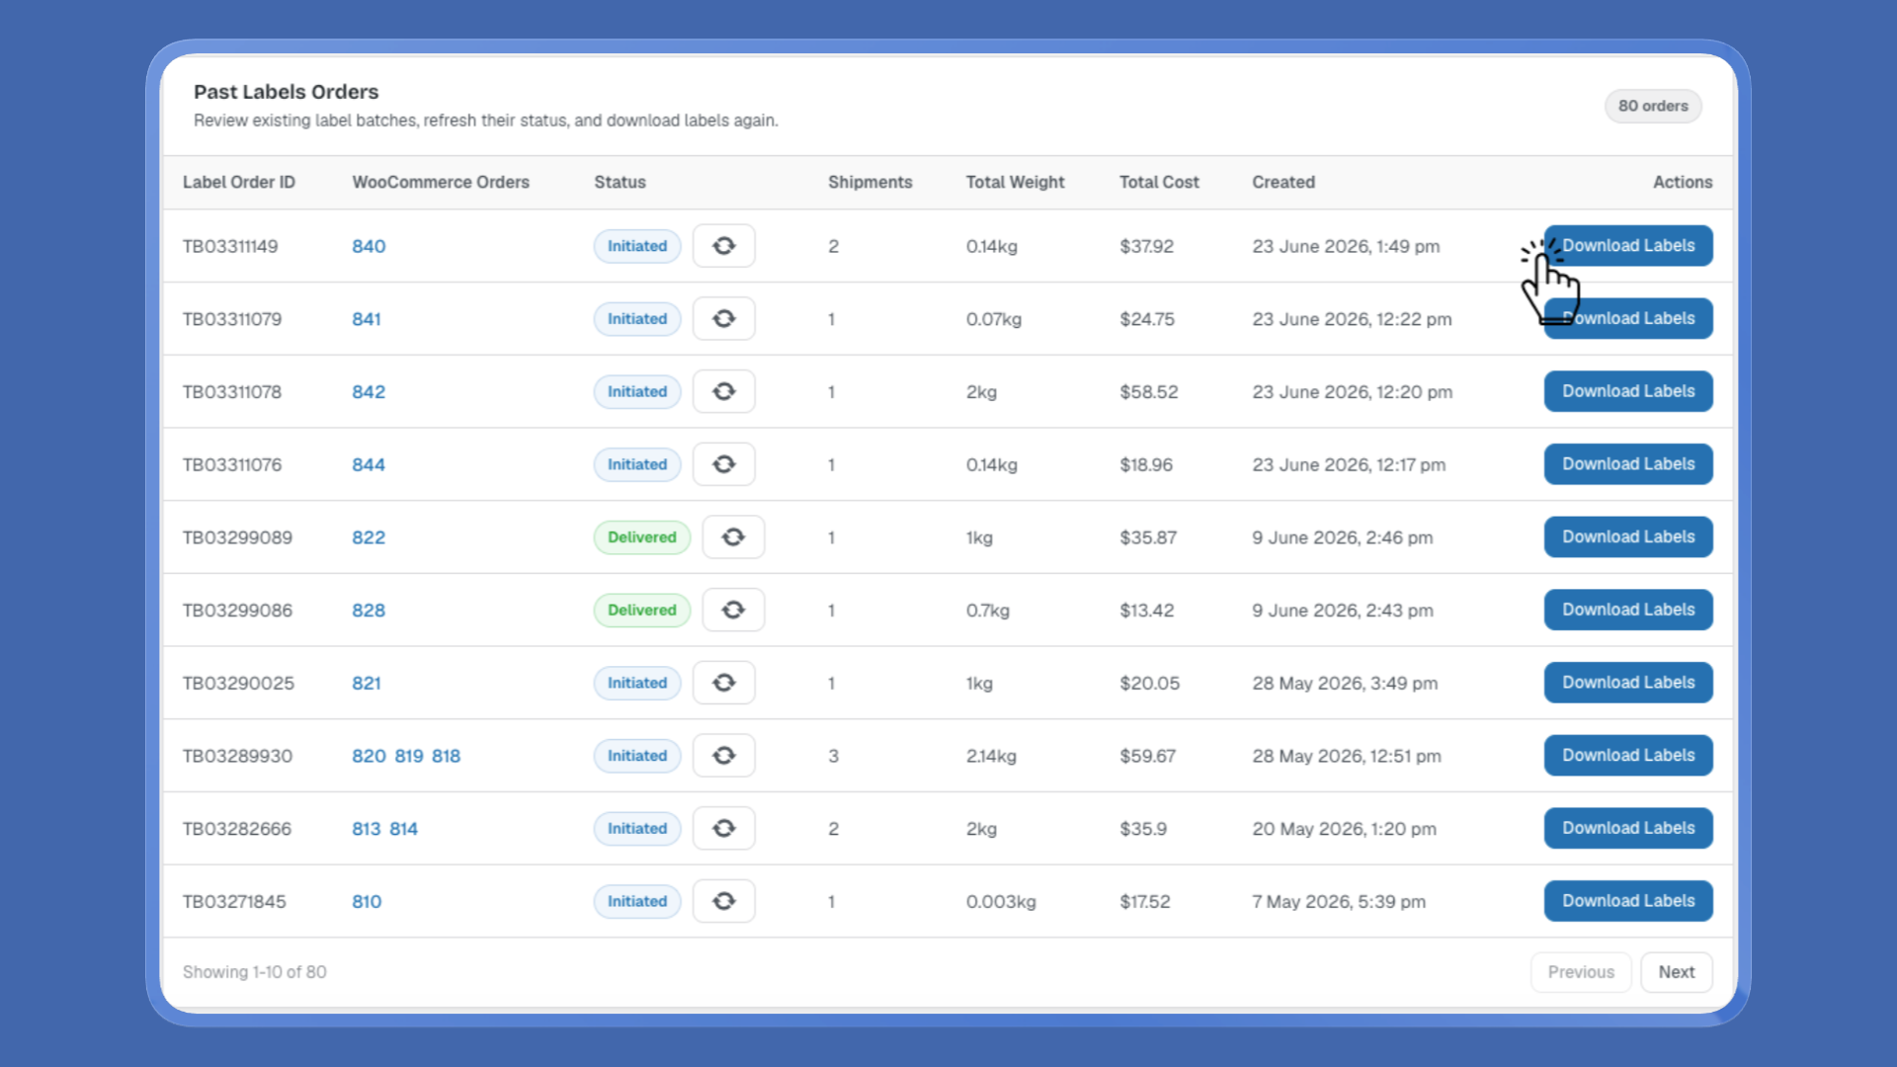
Task: Click label order ID TB03289930
Action: coord(237,756)
